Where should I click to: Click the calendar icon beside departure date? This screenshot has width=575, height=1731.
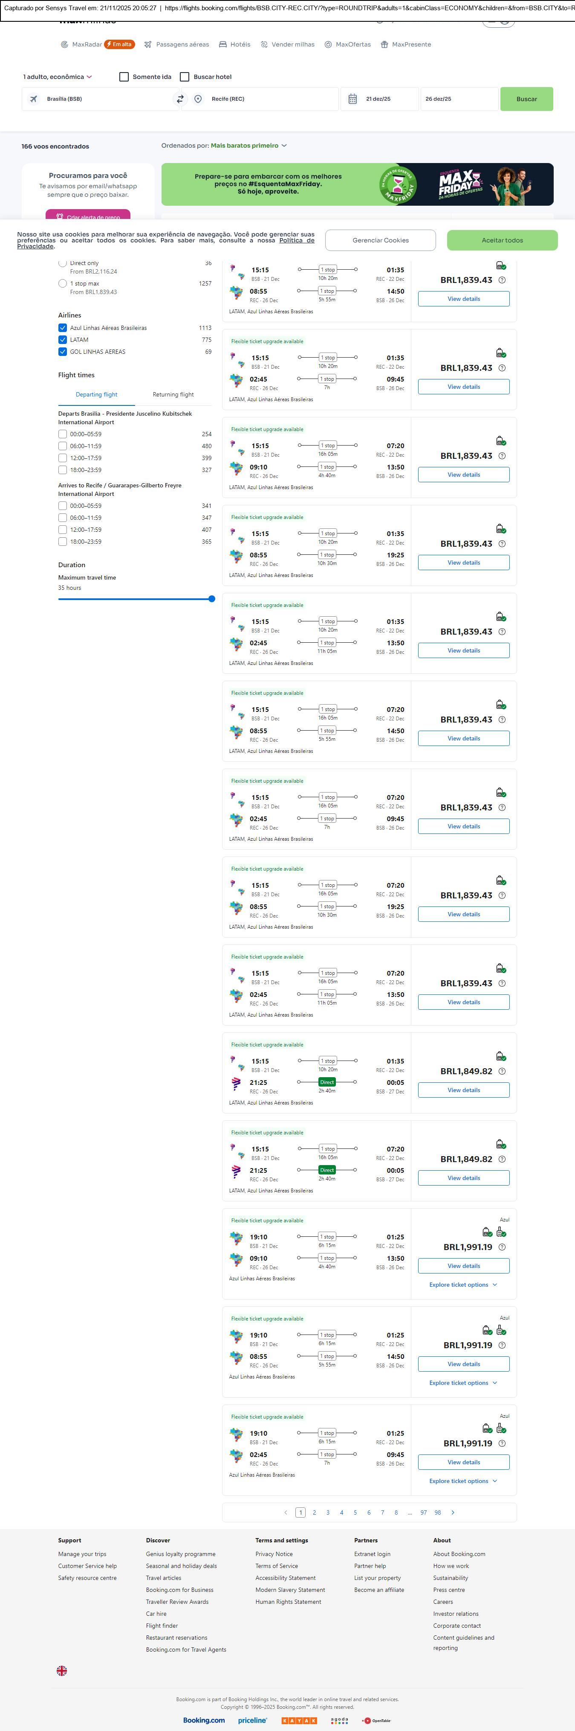point(352,99)
